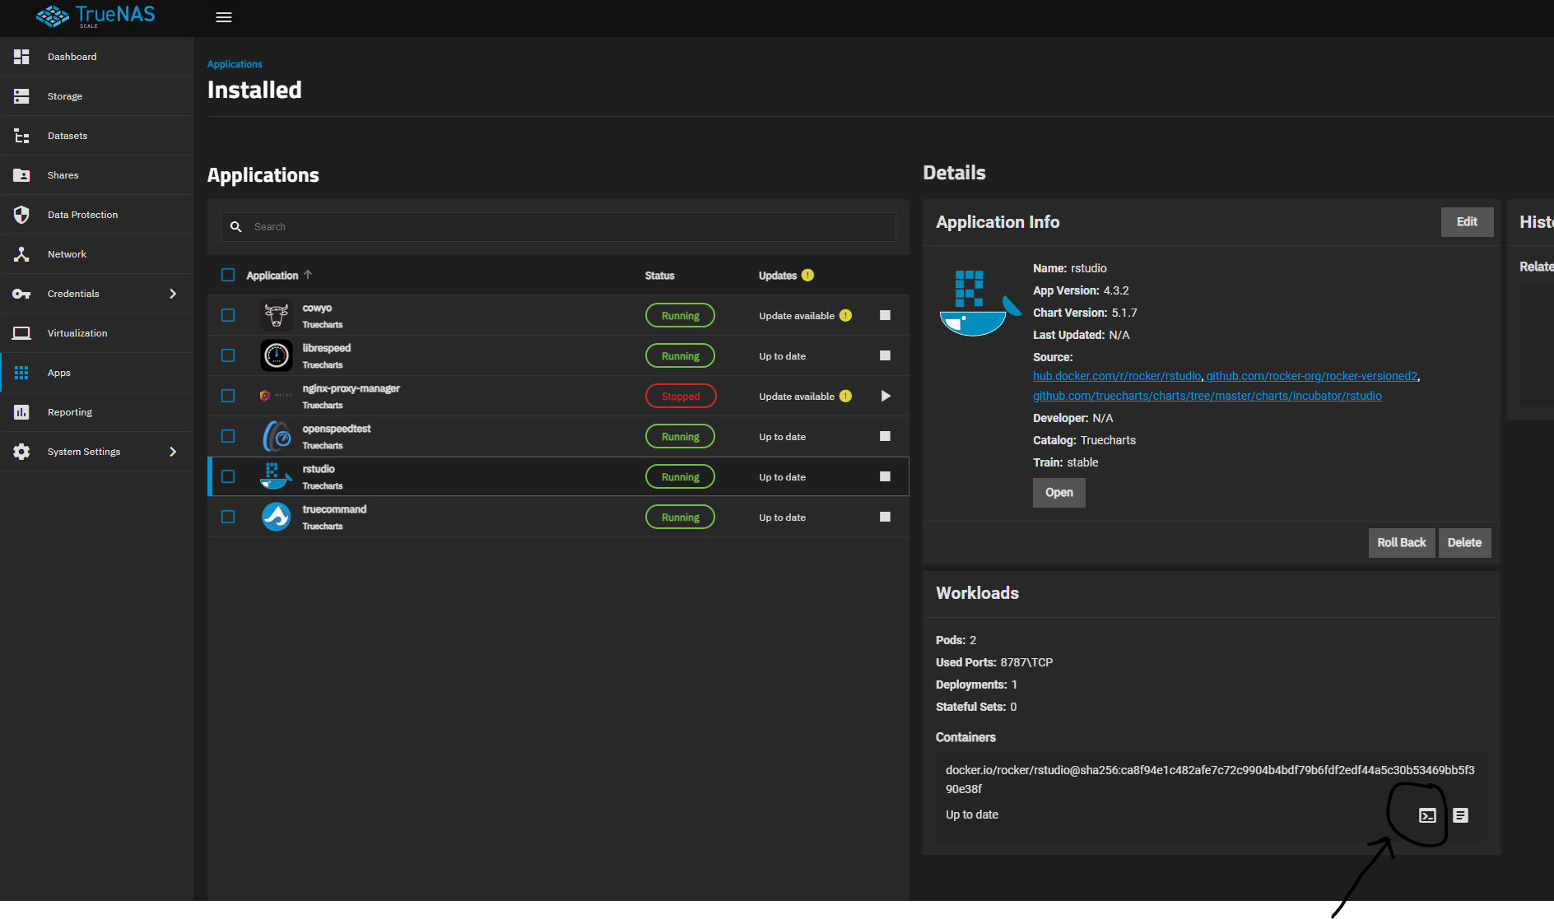1554x919 pixels.
Task: Open the TrueNAS SCALE logo home link
Action: pyautogui.click(x=95, y=16)
